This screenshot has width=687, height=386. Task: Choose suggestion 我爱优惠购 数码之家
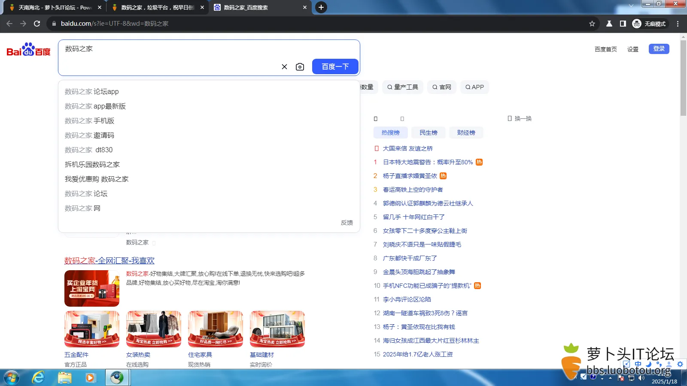coord(209,179)
